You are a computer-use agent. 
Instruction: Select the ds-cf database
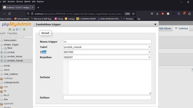point(6,95)
